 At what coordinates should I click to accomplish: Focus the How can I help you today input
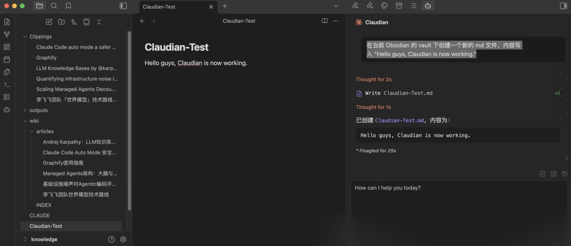pyautogui.click(x=459, y=195)
